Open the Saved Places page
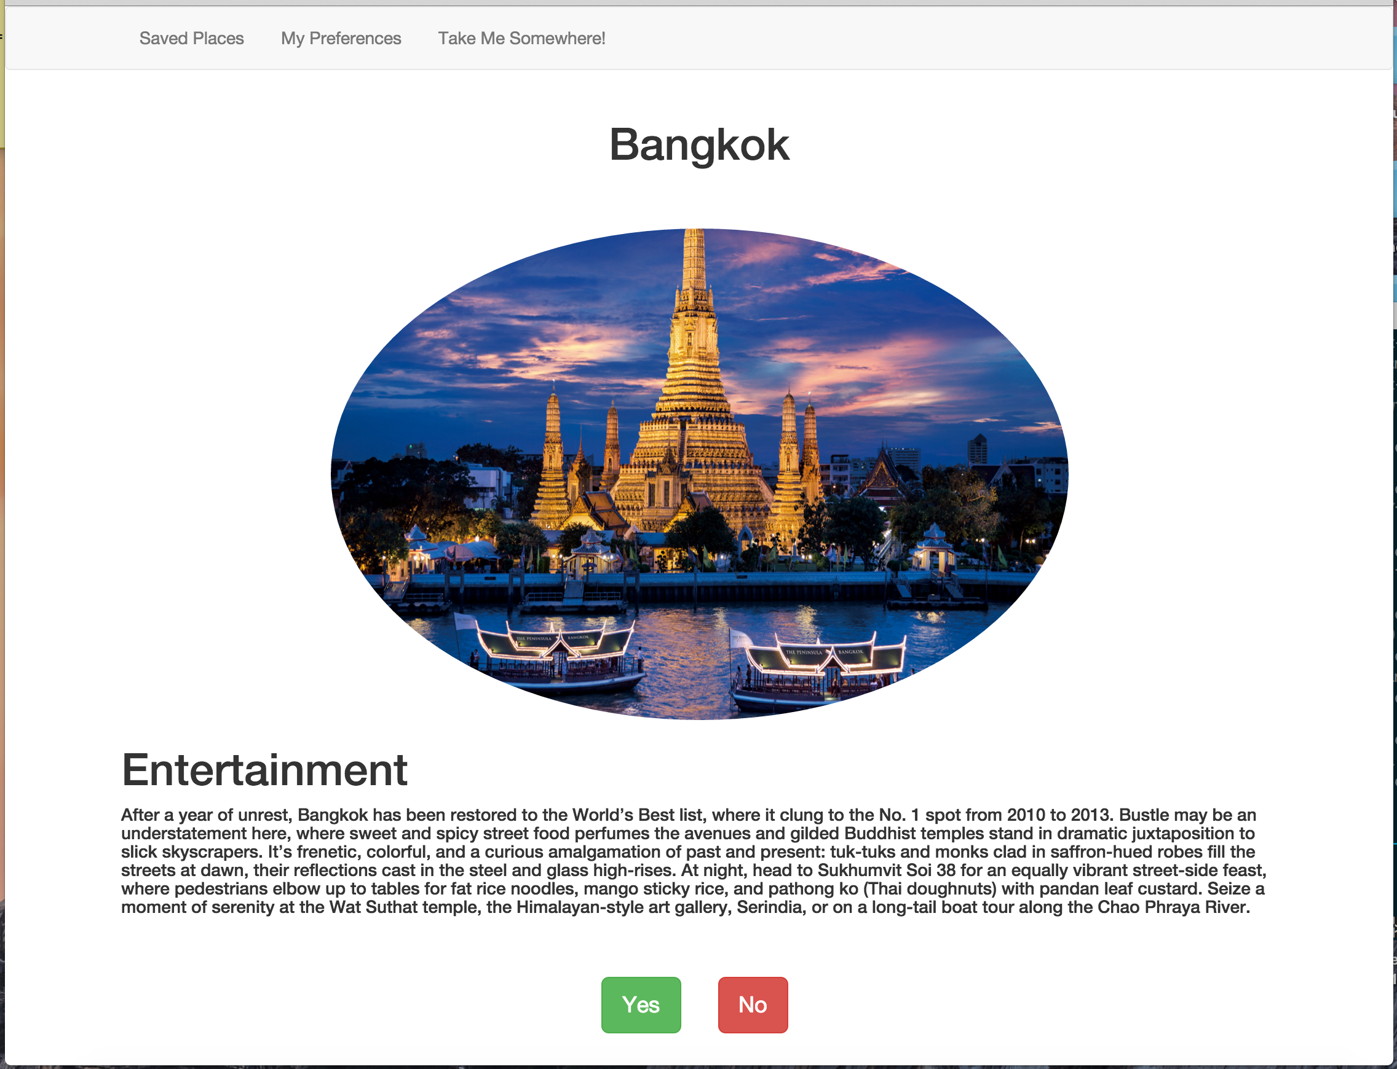 191,38
